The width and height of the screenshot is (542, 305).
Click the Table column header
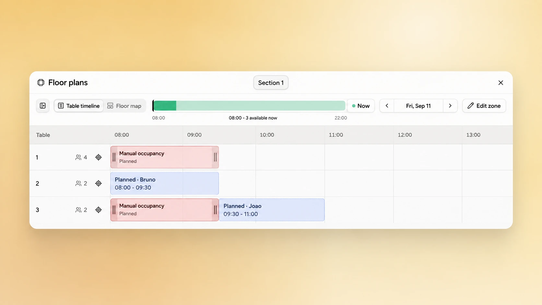point(43,135)
